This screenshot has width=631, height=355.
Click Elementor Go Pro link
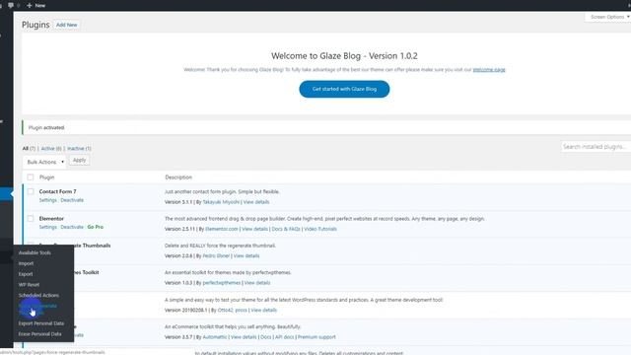tap(96, 227)
